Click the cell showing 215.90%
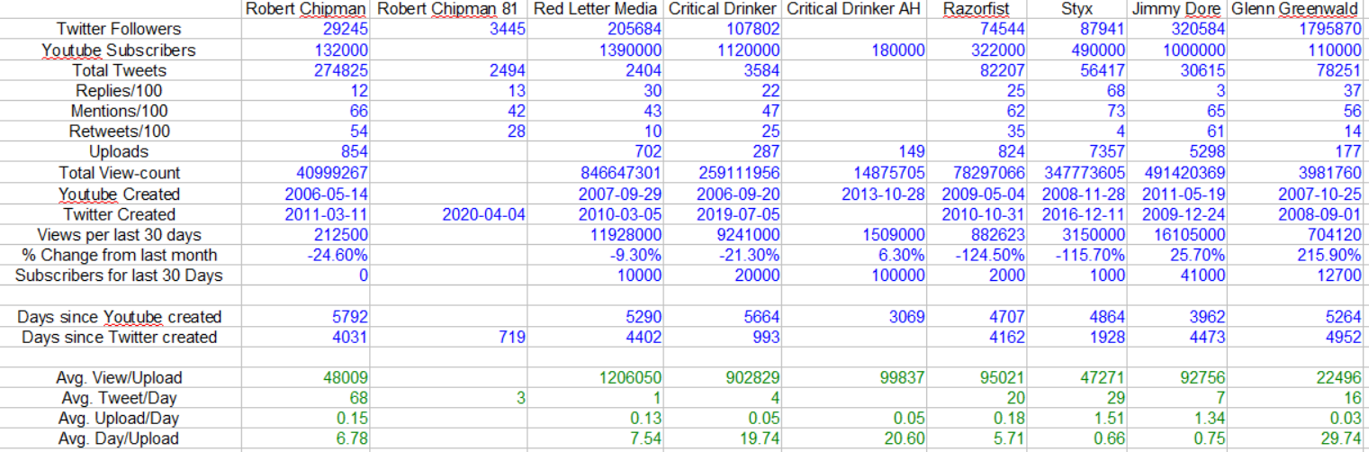The image size is (1369, 452). 1297,255
